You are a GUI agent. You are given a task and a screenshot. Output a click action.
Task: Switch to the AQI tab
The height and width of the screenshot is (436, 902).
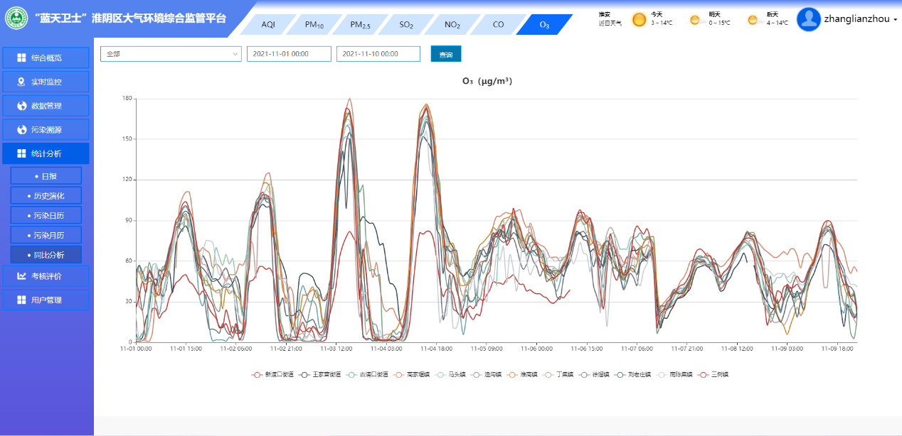(x=267, y=25)
